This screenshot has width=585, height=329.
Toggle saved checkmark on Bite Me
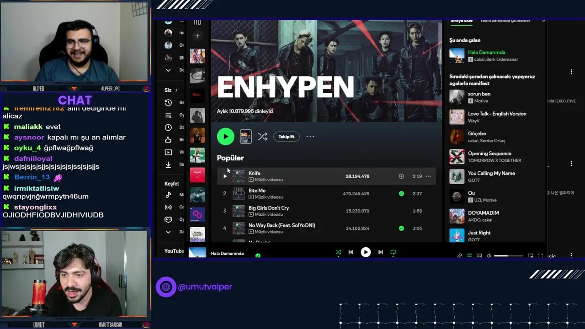click(x=401, y=193)
